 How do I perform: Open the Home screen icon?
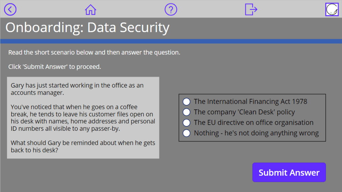point(90,9)
